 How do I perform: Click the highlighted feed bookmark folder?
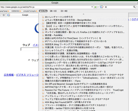pos(43,11)
